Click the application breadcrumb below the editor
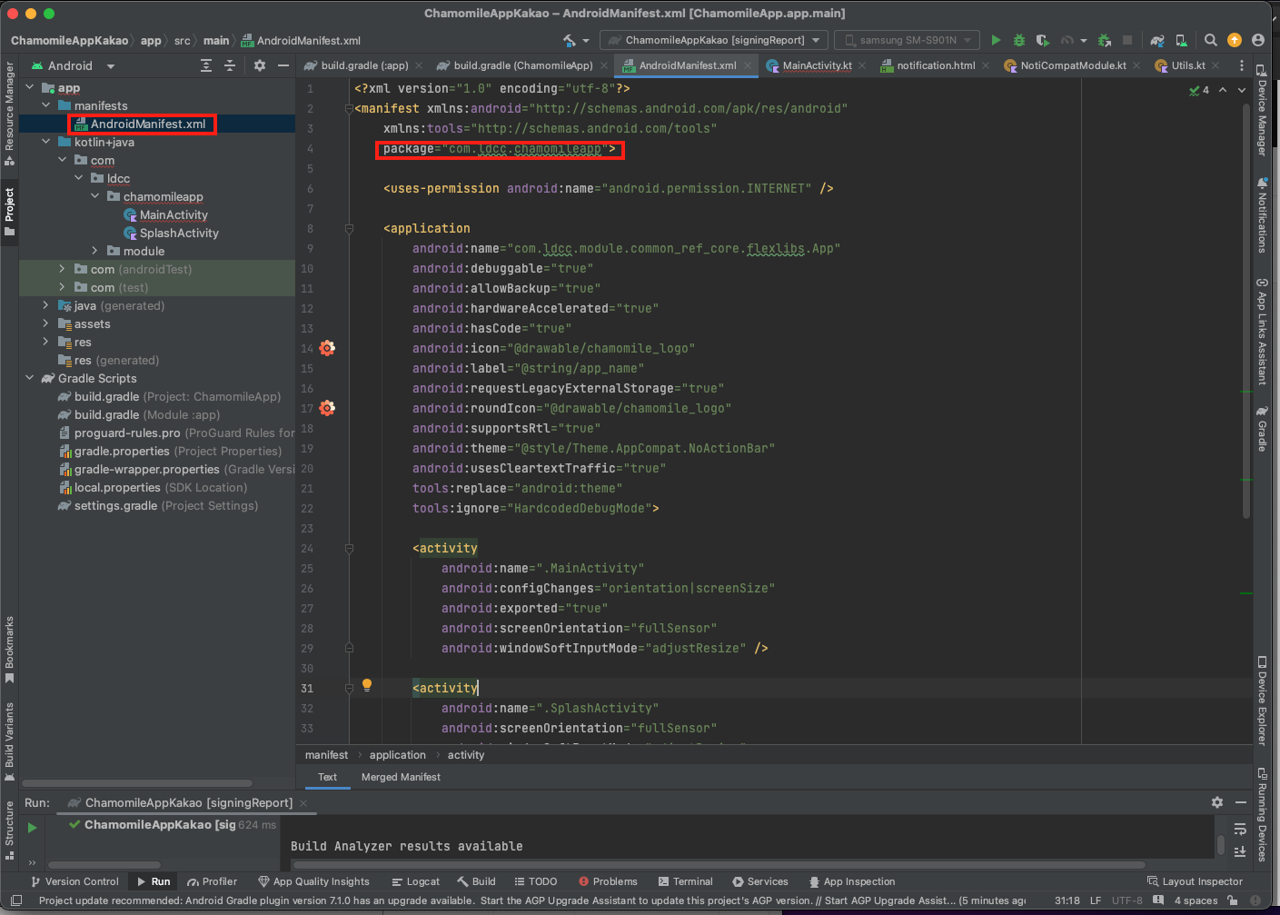Screen dimensions: 1280x915 click(397, 755)
